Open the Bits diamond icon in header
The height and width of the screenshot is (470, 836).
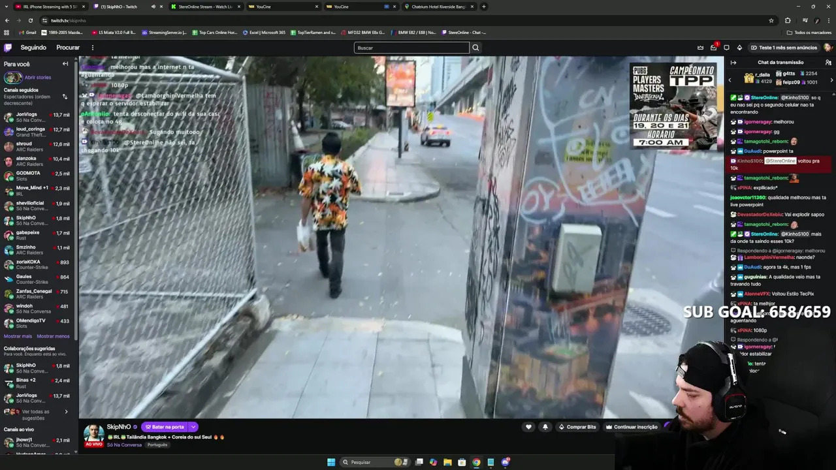pos(739,48)
